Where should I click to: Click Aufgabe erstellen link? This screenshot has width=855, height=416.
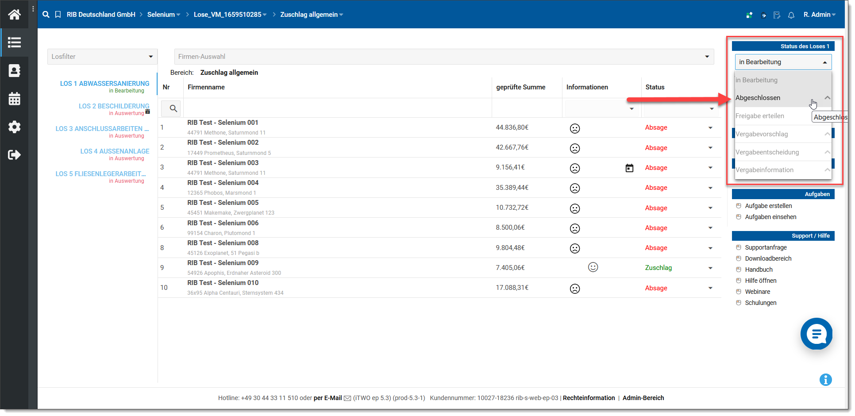pos(768,206)
